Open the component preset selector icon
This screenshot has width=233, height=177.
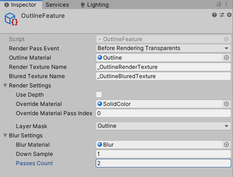(x=222, y=15)
